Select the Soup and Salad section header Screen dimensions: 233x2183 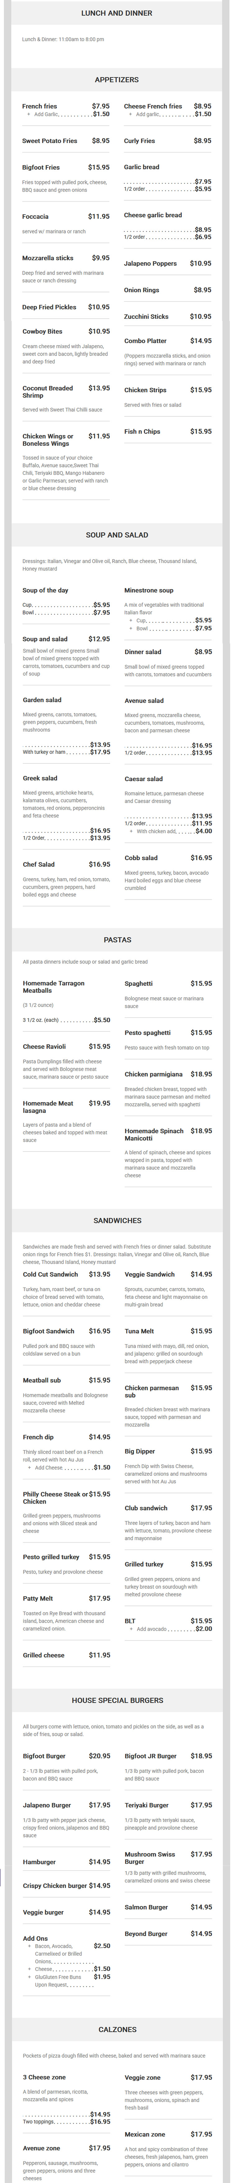tap(117, 535)
